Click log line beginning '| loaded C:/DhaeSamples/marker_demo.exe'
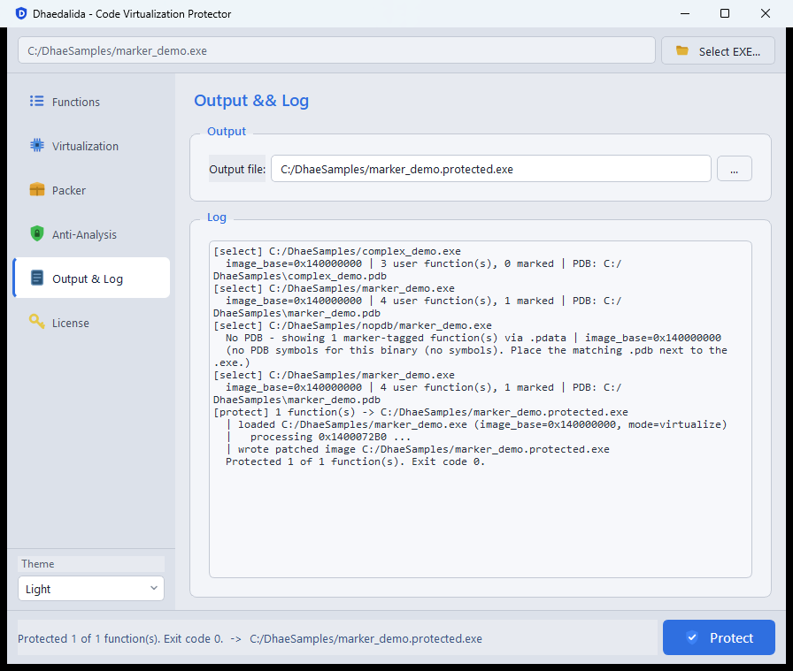This screenshot has width=793, height=671. tap(476, 424)
